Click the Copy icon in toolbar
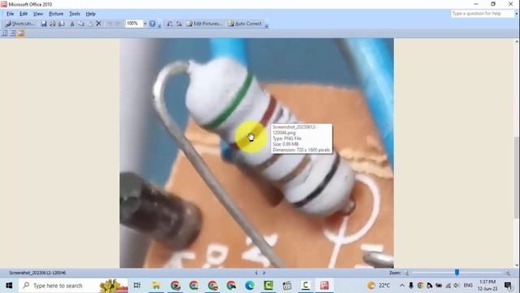Viewport: 520px width, 293px height. coord(81,24)
